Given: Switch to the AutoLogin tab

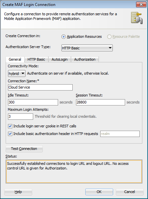Looking at the screenshot, I should tap(59, 59).
